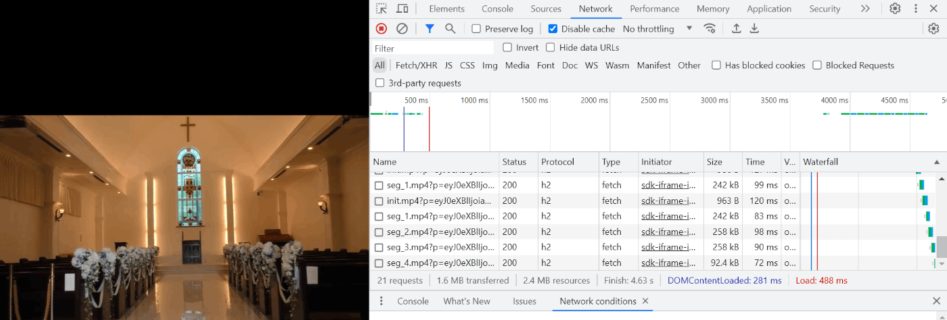Image resolution: width=947 pixels, height=320 pixels.
Task: Filter requests by CSS type
Action: (x=467, y=65)
